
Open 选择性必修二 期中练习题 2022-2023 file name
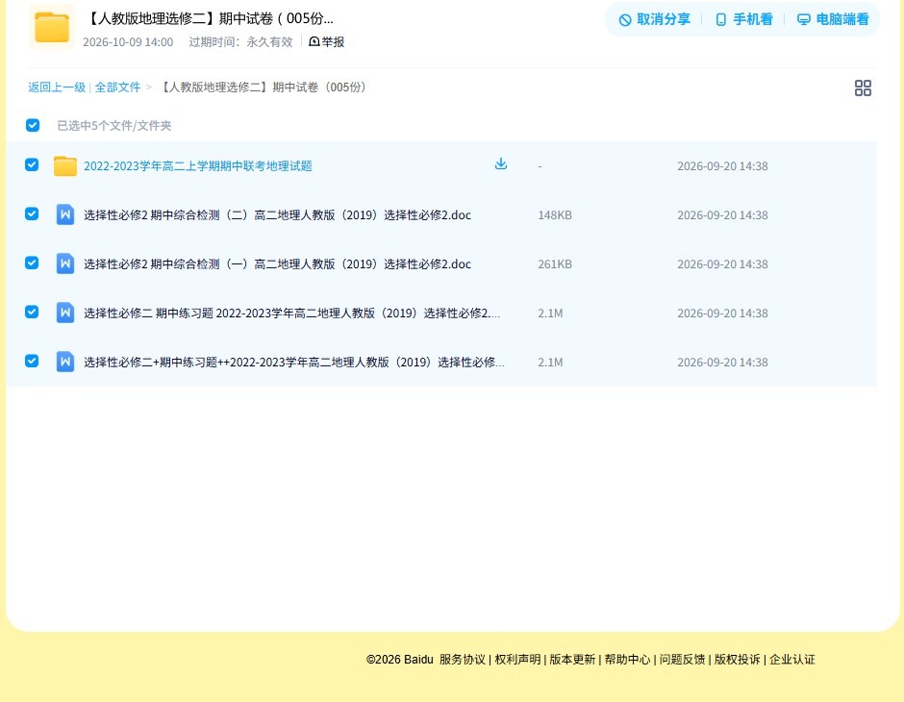[x=291, y=313]
